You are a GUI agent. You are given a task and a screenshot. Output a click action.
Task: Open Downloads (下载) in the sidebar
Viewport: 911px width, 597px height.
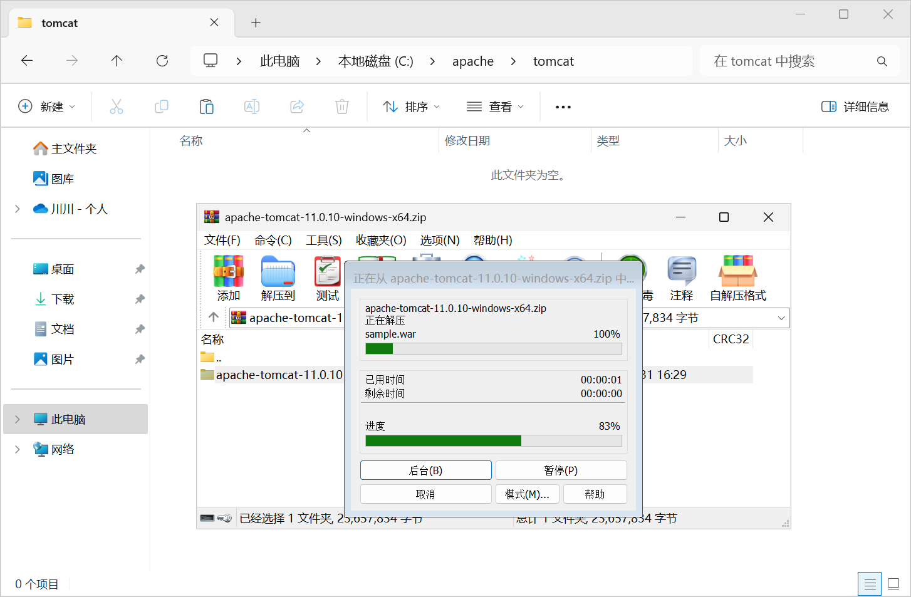point(54,299)
